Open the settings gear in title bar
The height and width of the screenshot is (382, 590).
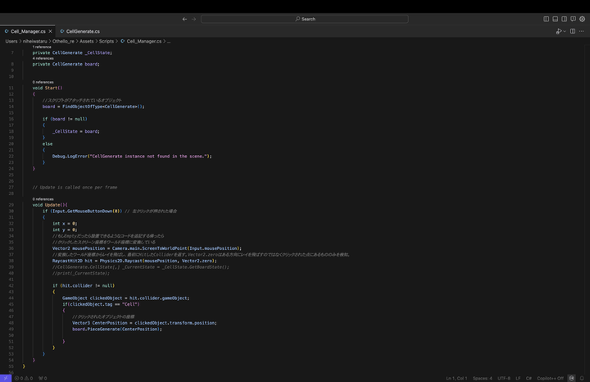click(x=582, y=19)
